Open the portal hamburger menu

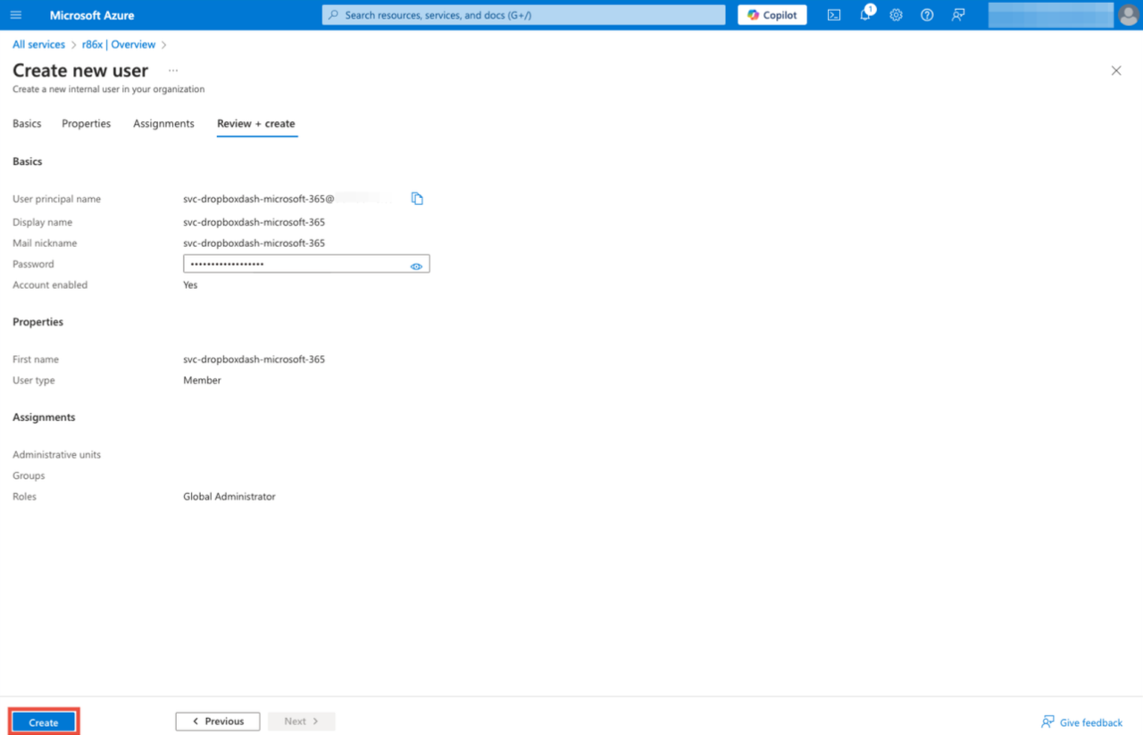(15, 14)
